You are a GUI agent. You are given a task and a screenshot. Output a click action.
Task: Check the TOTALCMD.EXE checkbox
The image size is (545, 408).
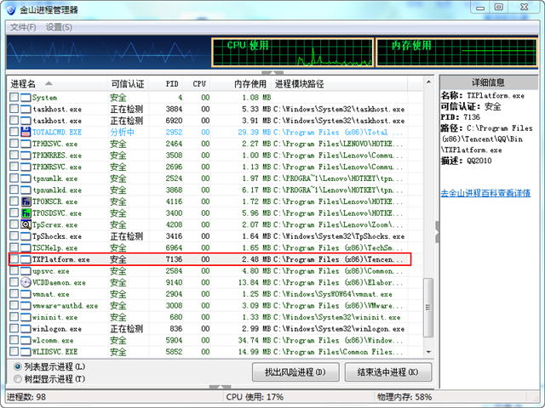[x=14, y=132]
